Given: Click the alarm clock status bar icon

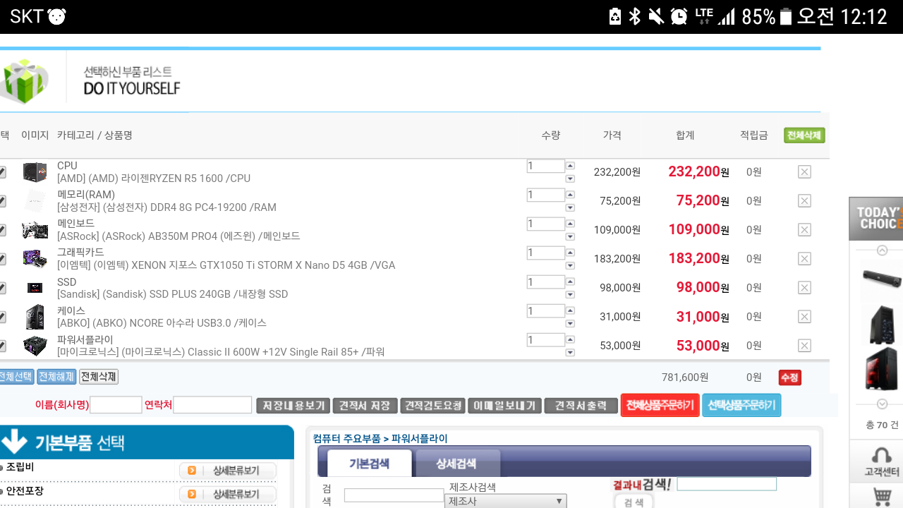Looking at the screenshot, I should point(679,16).
